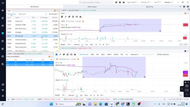Select 30m interval on MF chart
Screen dimensions: 190x107
86,95
